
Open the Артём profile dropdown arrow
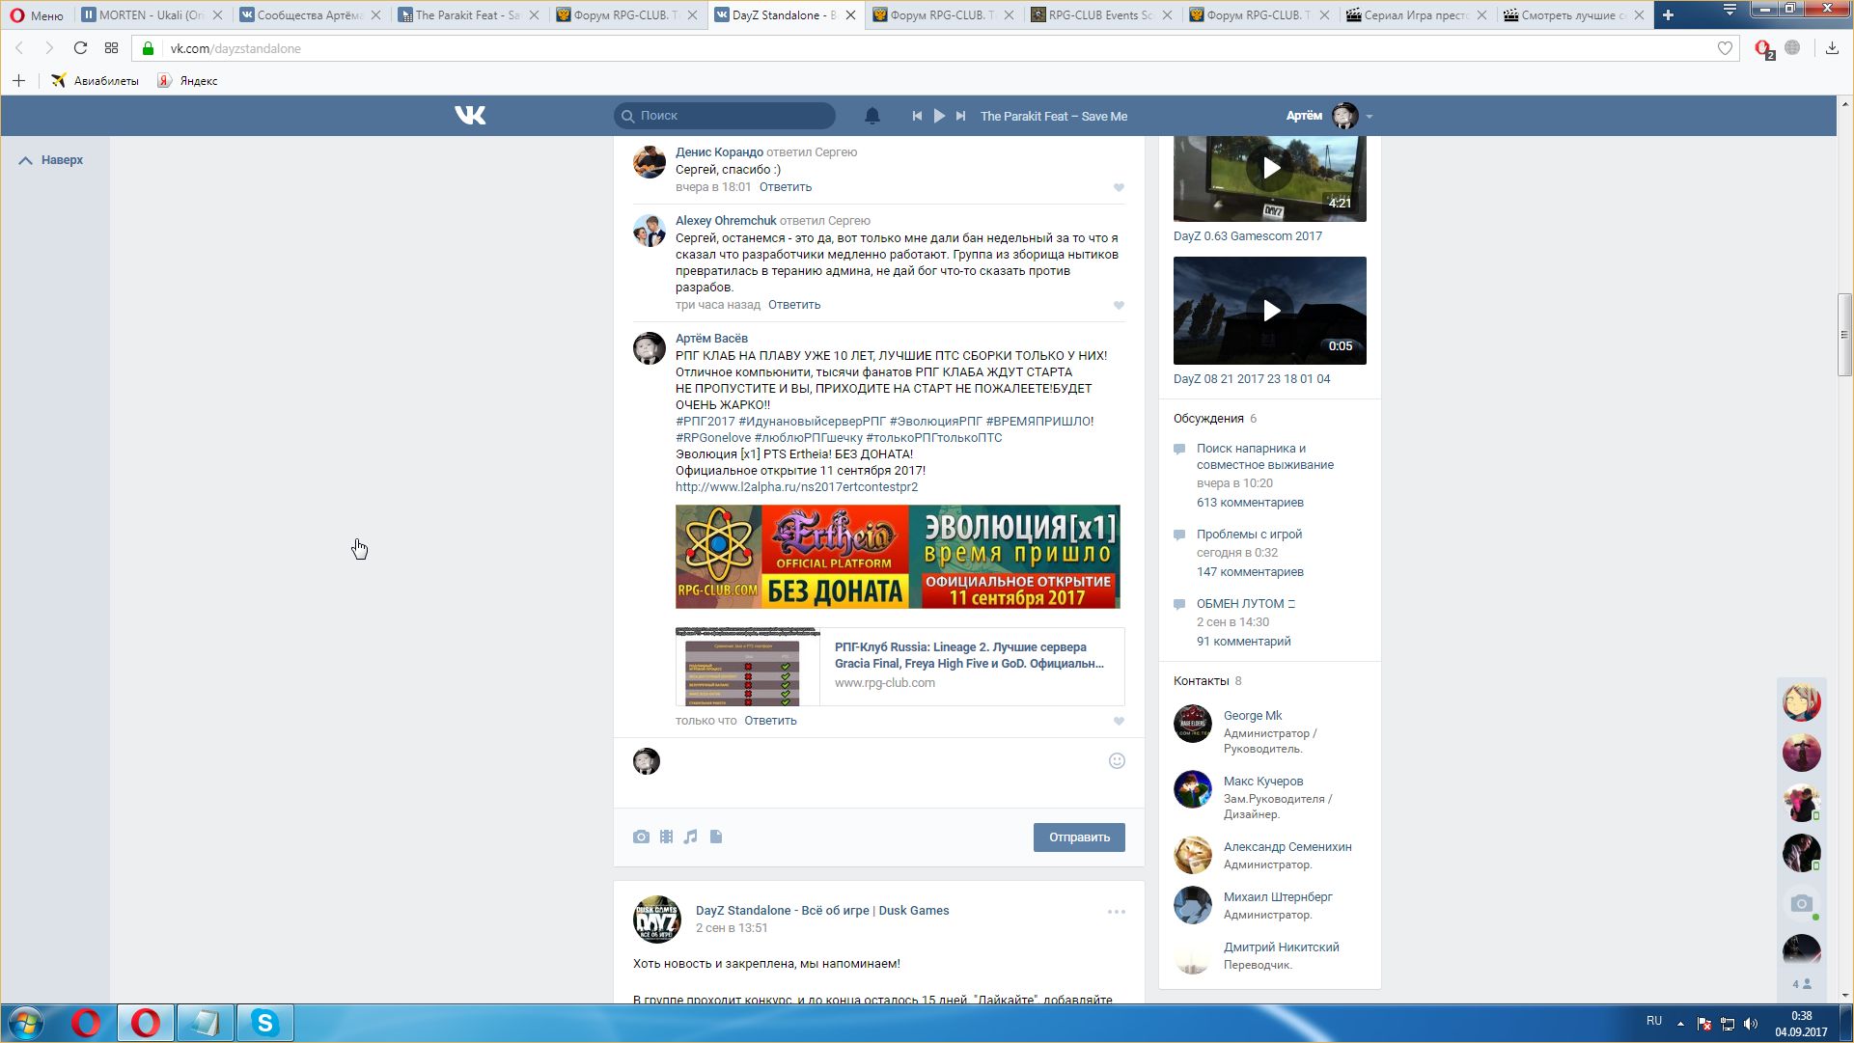click(1370, 117)
